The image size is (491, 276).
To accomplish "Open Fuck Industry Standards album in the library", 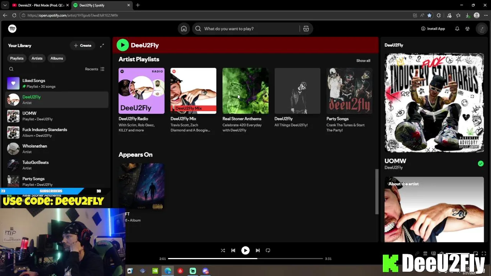I will (x=56, y=133).
